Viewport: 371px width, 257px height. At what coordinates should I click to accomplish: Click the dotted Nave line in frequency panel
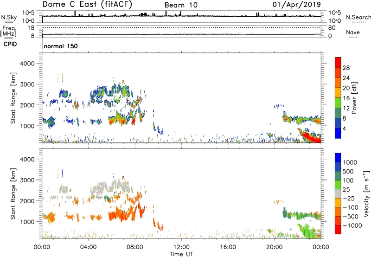(x=181, y=28)
